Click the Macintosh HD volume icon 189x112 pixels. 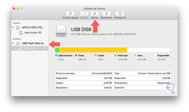click(x=21, y=33)
